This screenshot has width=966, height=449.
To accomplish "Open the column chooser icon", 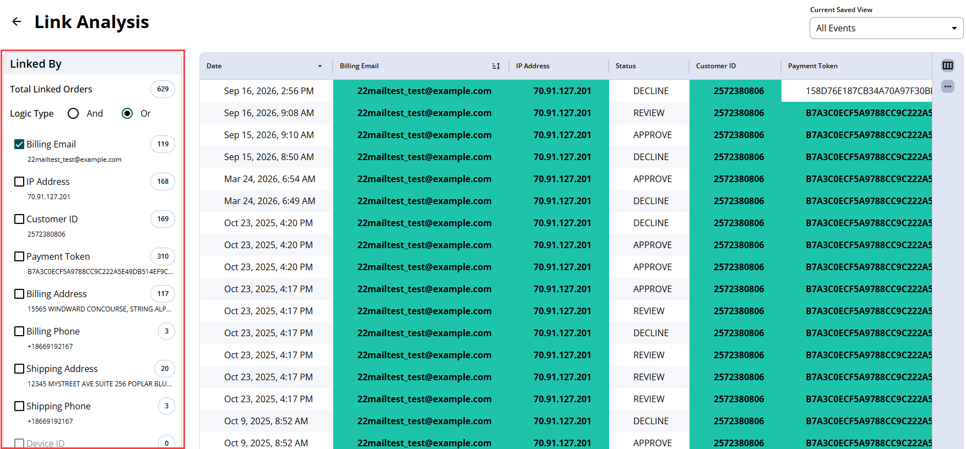I will [947, 65].
